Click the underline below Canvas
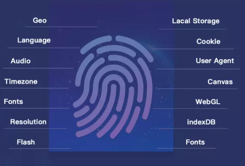 pos(197,89)
